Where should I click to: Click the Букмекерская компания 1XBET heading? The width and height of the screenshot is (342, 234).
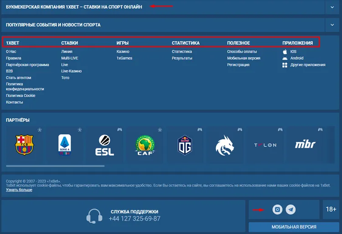click(74, 7)
